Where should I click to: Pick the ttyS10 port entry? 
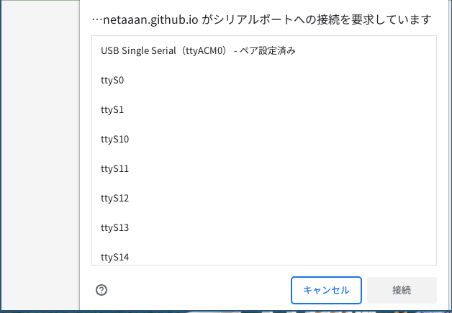click(264, 139)
